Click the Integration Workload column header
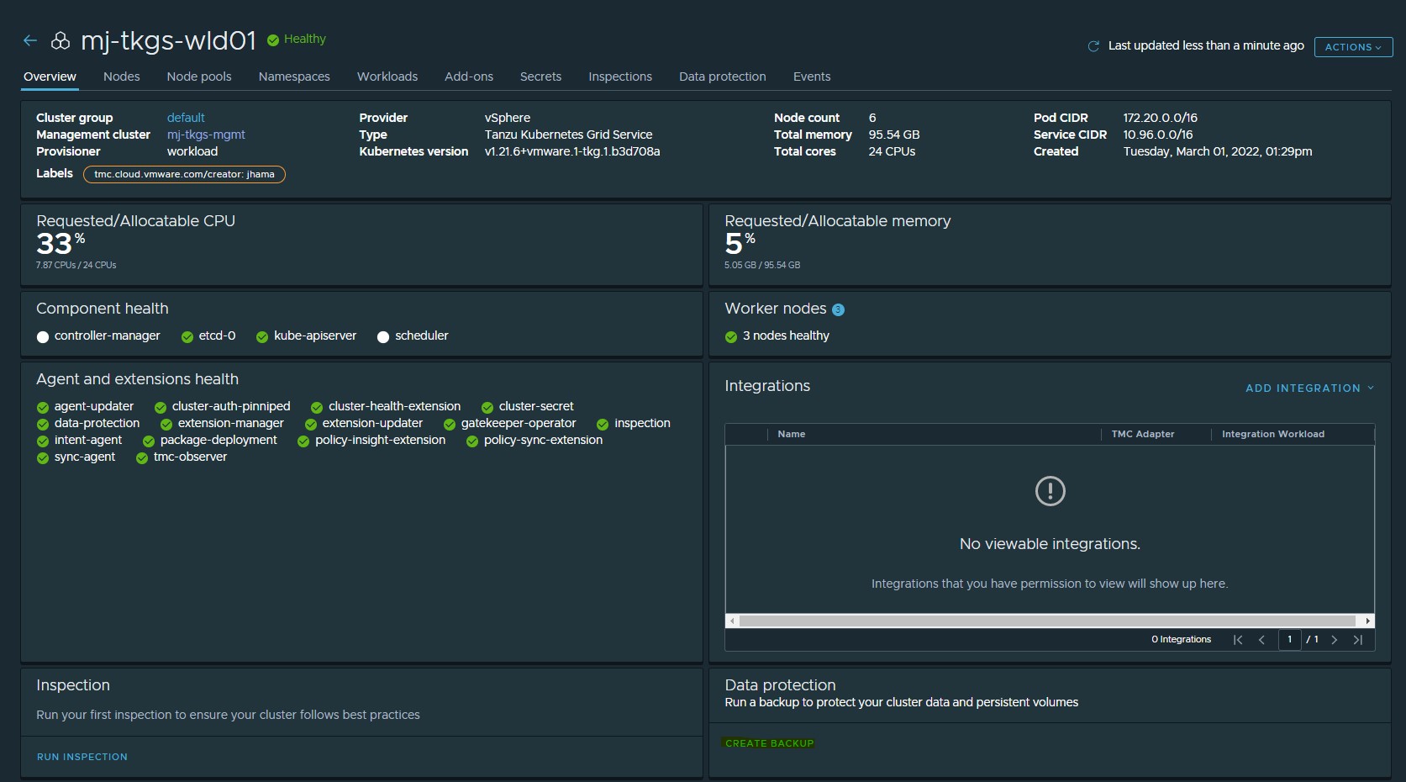This screenshot has height=782, width=1406. coord(1273,434)
